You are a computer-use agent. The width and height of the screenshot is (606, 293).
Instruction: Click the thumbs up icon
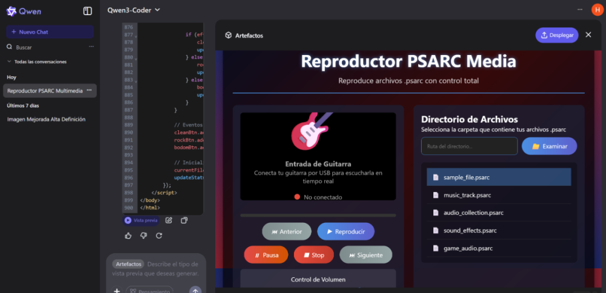click(128, 235)
